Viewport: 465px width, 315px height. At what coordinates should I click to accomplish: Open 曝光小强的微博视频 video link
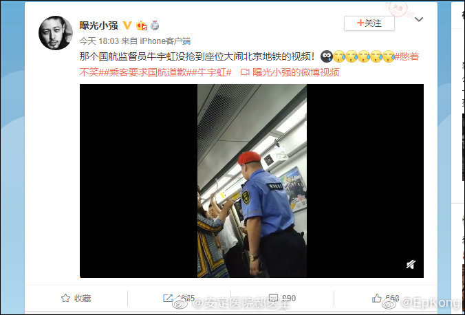coord(296,72)
